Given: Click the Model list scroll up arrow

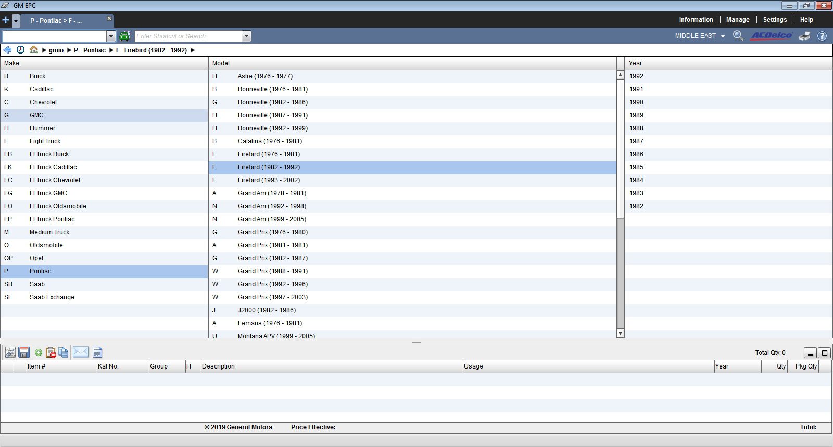Looking at the screenshot, I should [620, 75].
